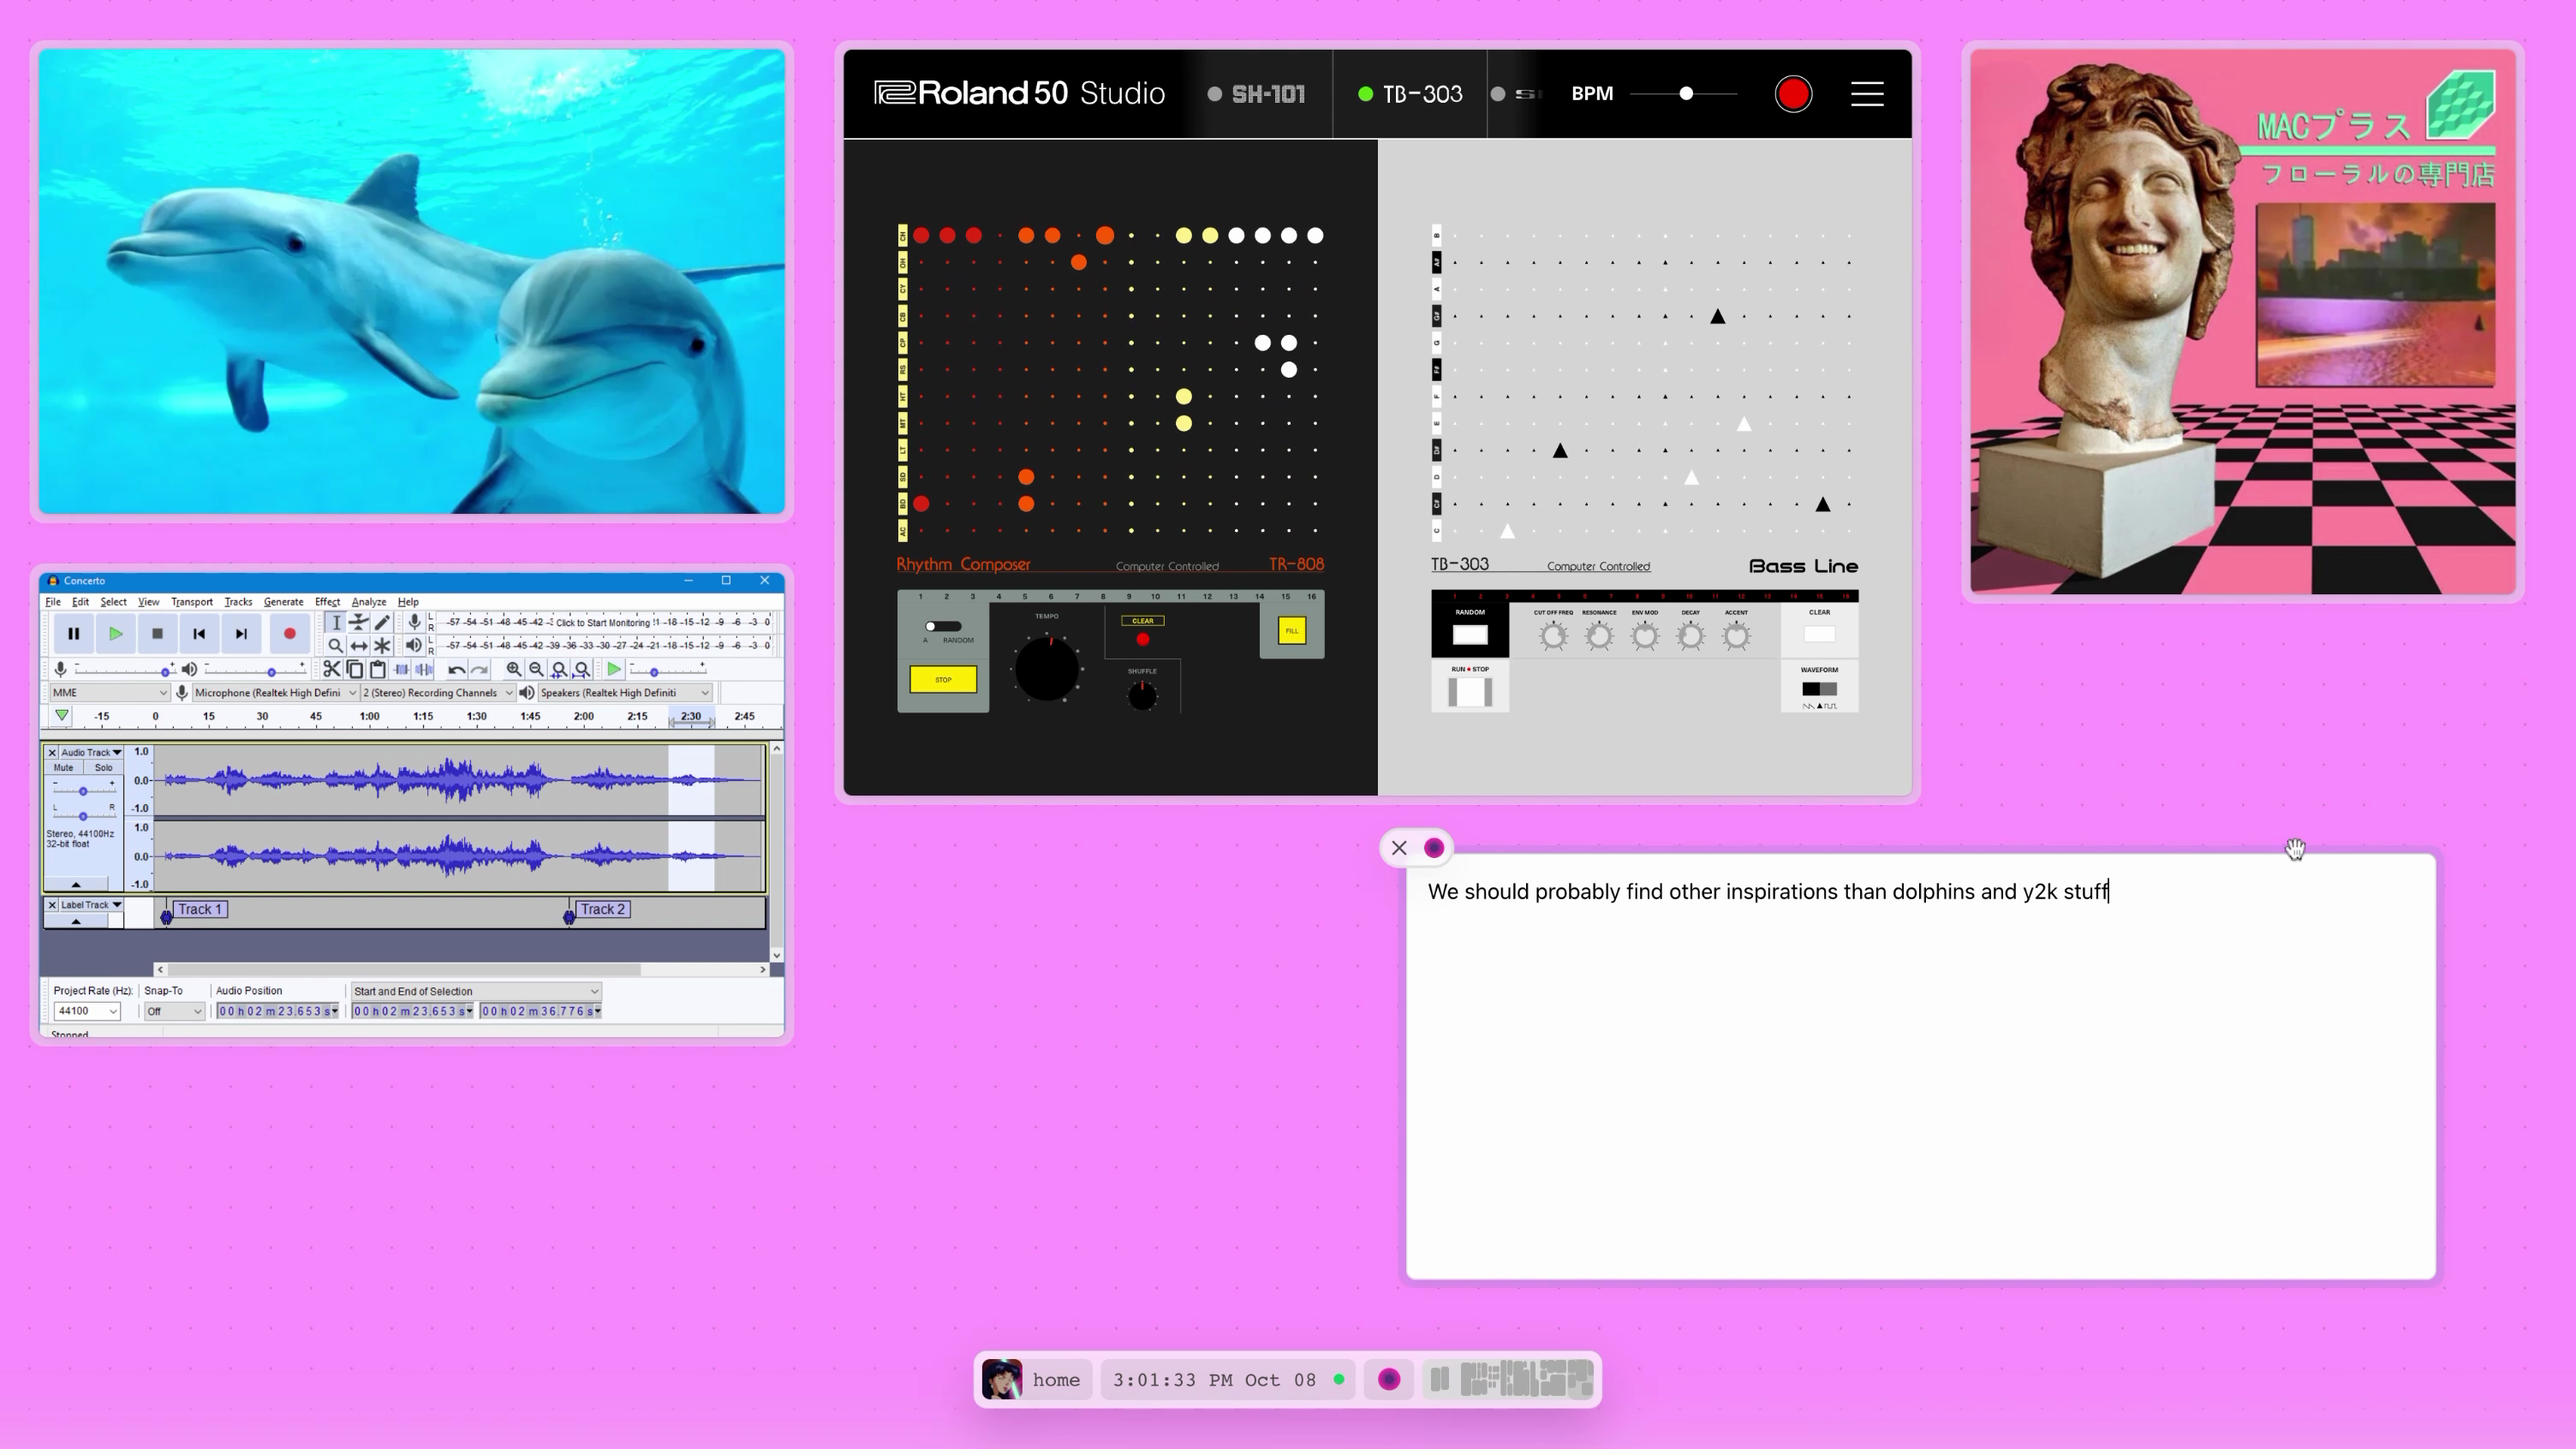
Task: Click the yellow FILL button
Action: point(1292,631)
